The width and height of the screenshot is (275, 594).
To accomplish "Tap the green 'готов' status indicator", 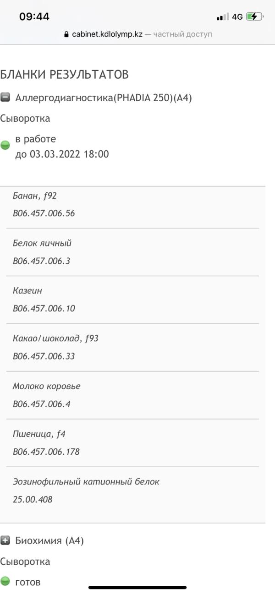I will tap(5, 582).
